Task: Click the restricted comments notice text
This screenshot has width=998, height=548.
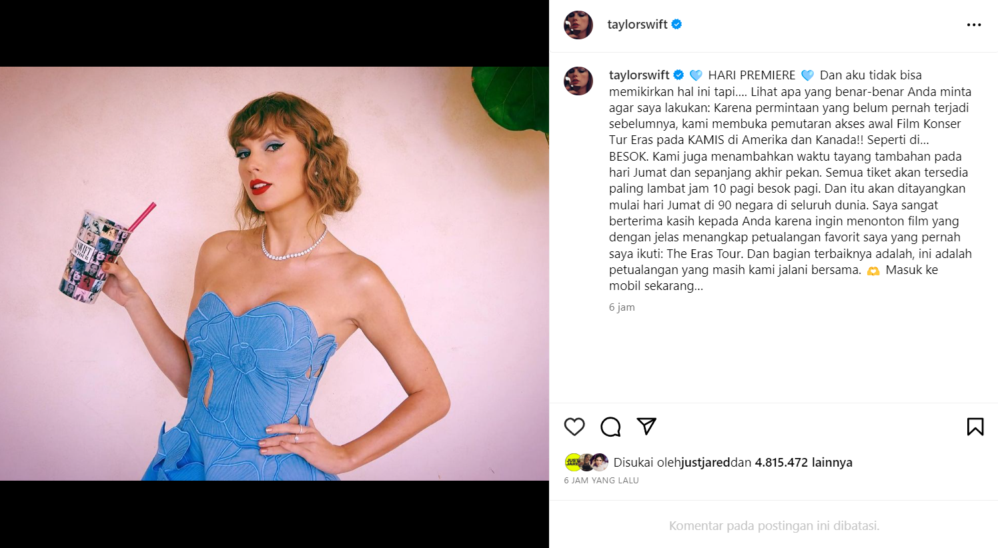Action: (774, 526)
